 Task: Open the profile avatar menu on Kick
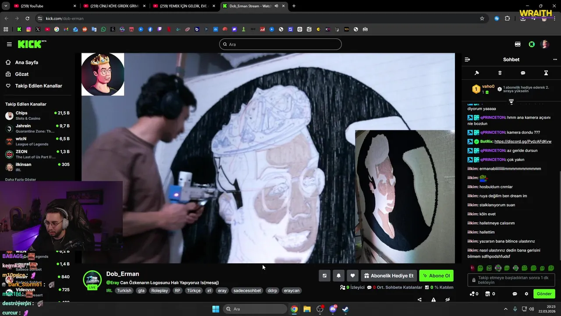545,44
